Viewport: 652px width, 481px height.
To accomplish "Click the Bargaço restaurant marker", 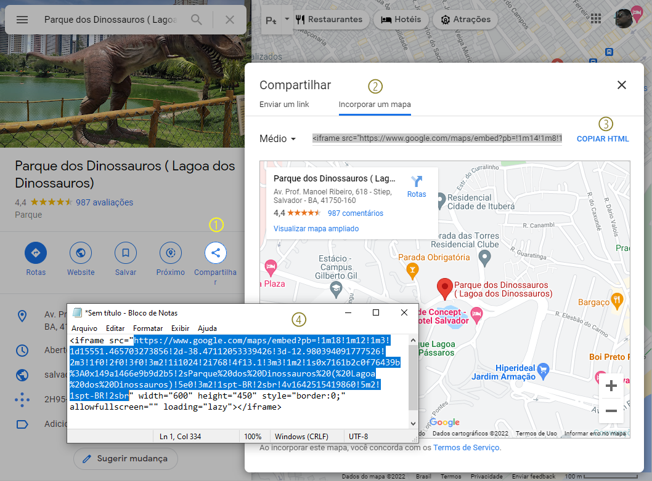I will (617, 301).
